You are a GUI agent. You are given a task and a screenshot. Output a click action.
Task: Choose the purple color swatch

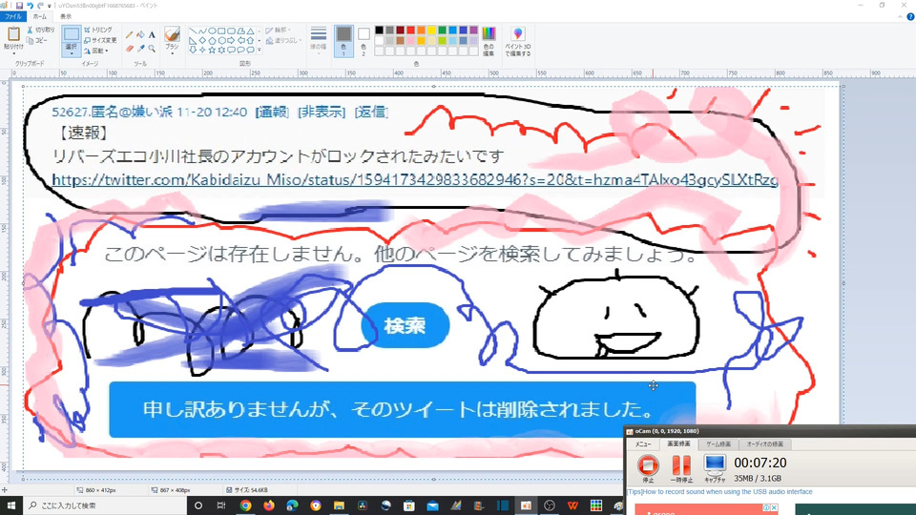point(474,31)
